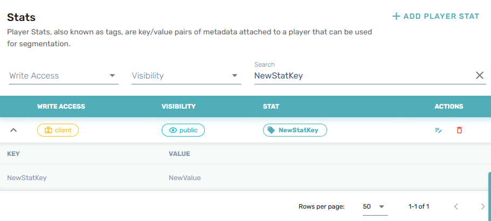Viewport: 491px width, 221px height.
Task: Click the Add Player Stat button
Action: (435, 16)
